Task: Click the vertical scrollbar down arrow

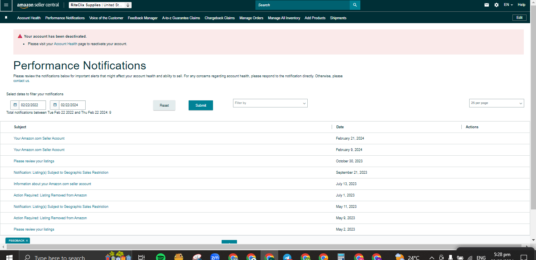Action: (x=533, y=240)
